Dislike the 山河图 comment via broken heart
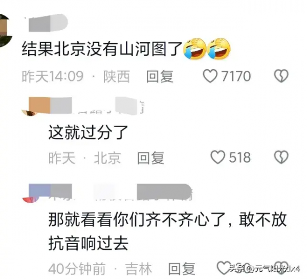This screenshot has width=307, height=279. click(281, 76)
